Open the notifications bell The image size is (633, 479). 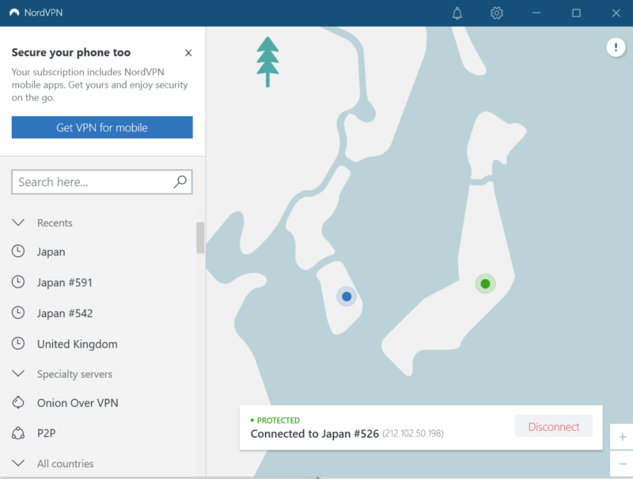[x=457, y=13]
